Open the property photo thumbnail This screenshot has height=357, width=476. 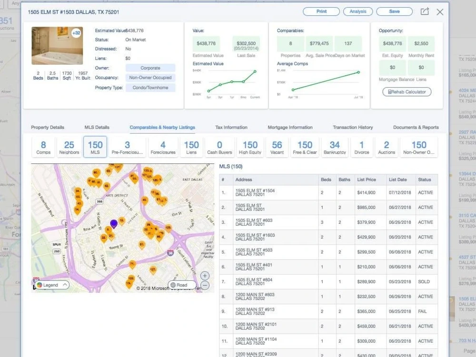[x=57, y=46]
